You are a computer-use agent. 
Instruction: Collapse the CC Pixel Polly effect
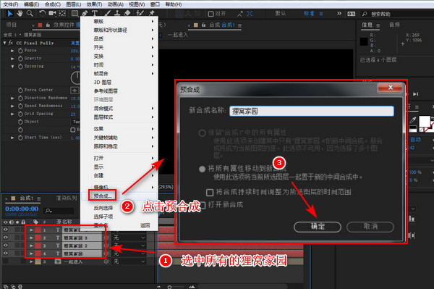tap(5, 43)
